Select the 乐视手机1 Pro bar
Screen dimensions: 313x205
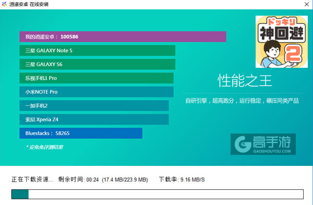(97, 78)
